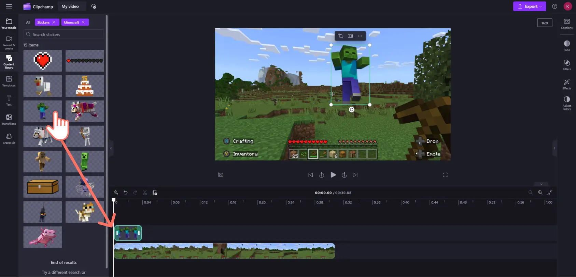Open the Brand kit panel
Screen dimensions: 576x277
(9, 138)
